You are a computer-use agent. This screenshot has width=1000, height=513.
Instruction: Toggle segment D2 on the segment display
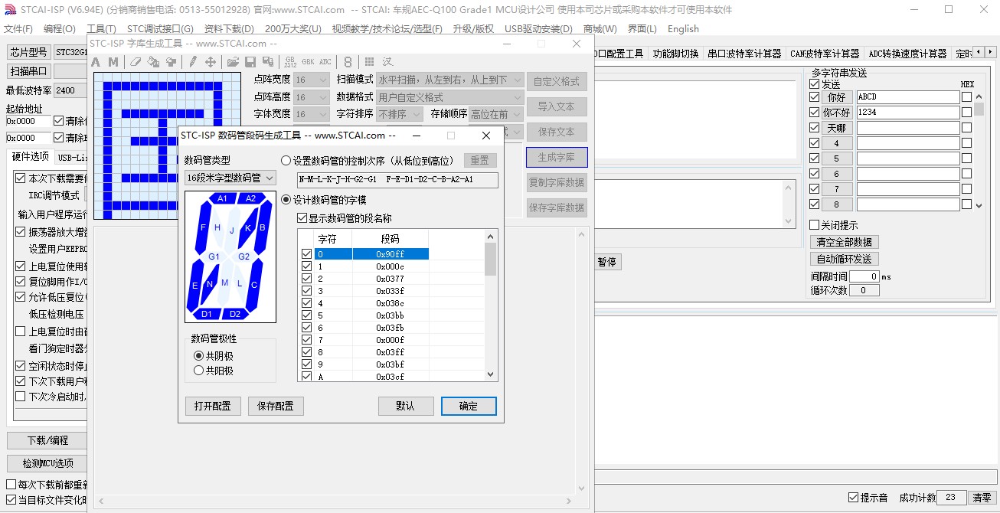tap(235, 314)
